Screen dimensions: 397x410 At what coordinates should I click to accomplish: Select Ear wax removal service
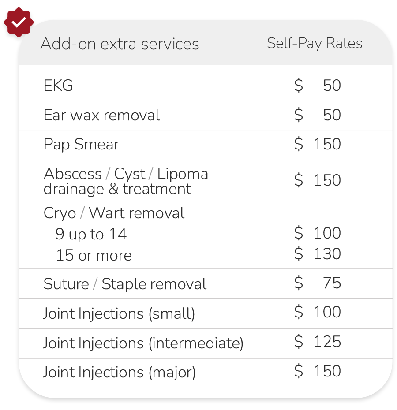pyautogui.click(x=101, y=115)
